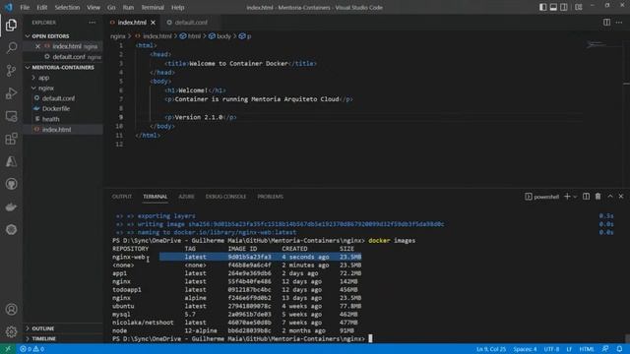This screenshot has width=630, height=354.
Task: Toggle bottom panel visibility
Action: (x=553, y=7)
